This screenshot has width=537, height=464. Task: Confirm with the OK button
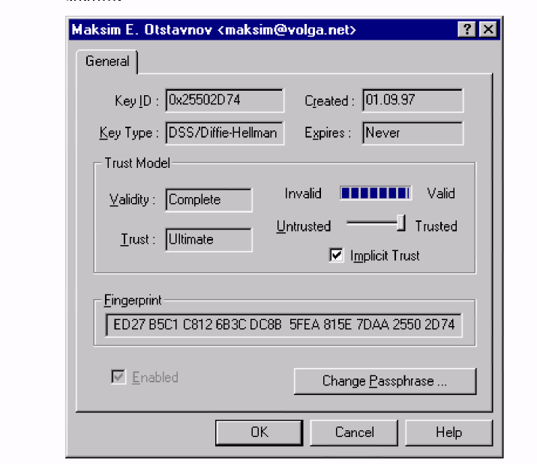[259, 433]
